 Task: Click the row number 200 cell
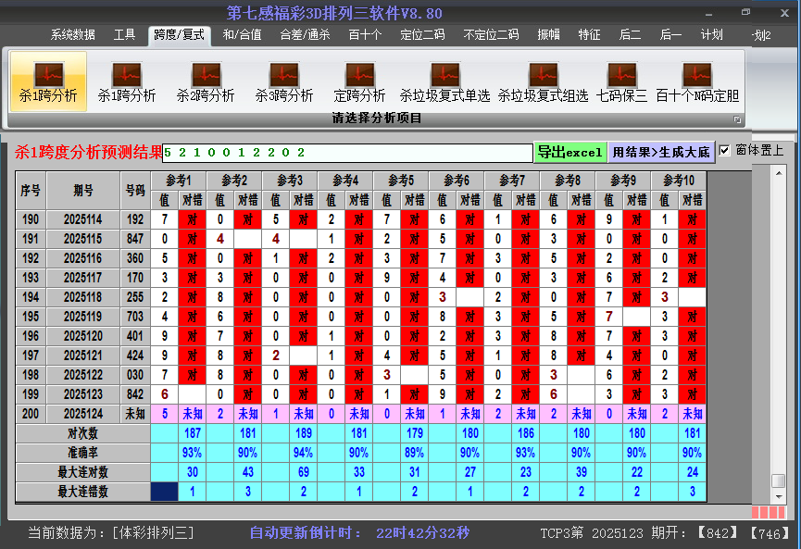point(31,414)
